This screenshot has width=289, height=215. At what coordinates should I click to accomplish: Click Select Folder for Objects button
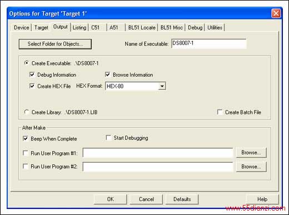pos(55,44)
